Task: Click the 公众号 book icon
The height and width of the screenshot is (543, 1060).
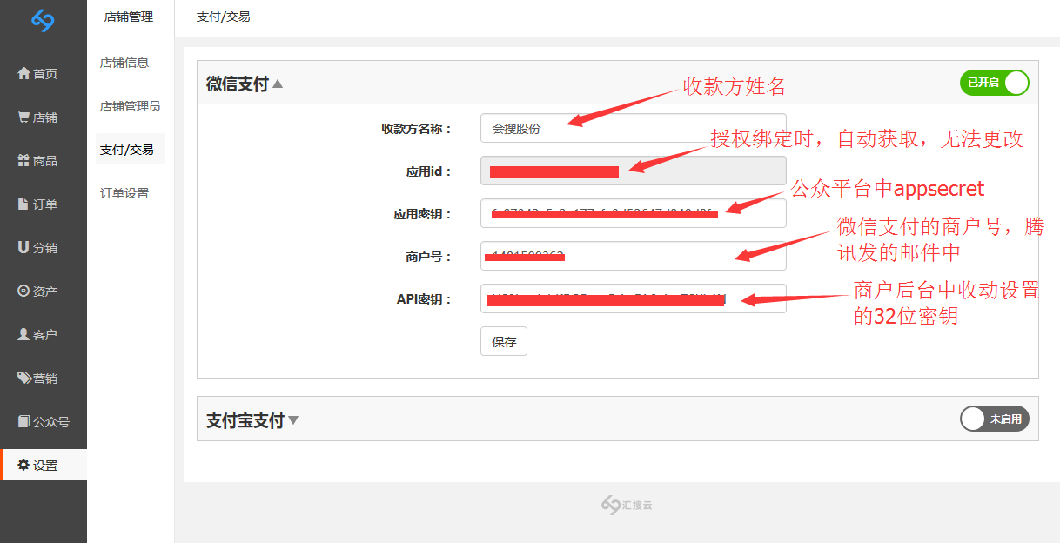Action: tap(23, 422)
